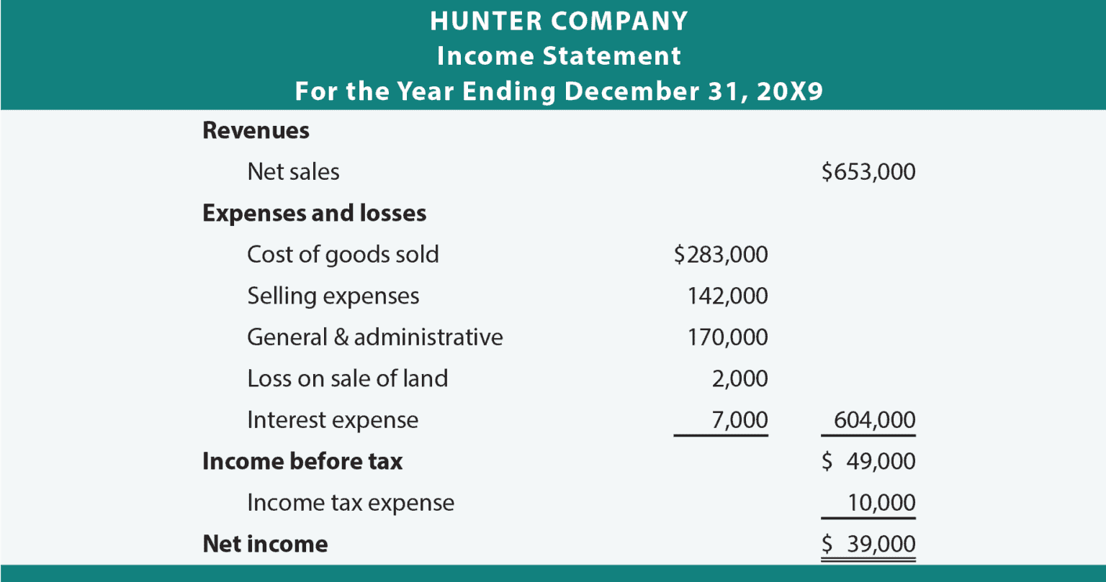The image size is (1106, 582).
Task: Click the 604,000 total expenses figure
Action: point(875,420)
